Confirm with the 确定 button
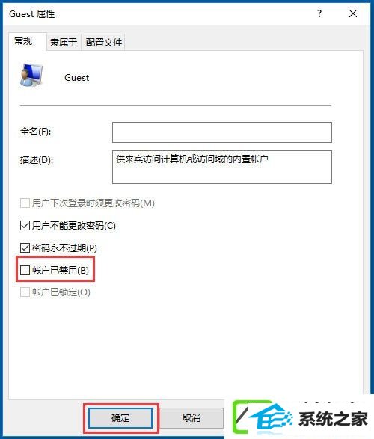Screen dimensions: 374x439 click(x=120, y=418)
